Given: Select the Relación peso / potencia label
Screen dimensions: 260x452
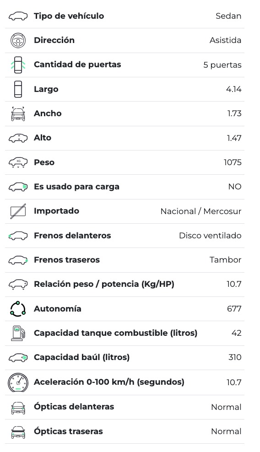Looking at the screenshot, I should click(104, 284).
